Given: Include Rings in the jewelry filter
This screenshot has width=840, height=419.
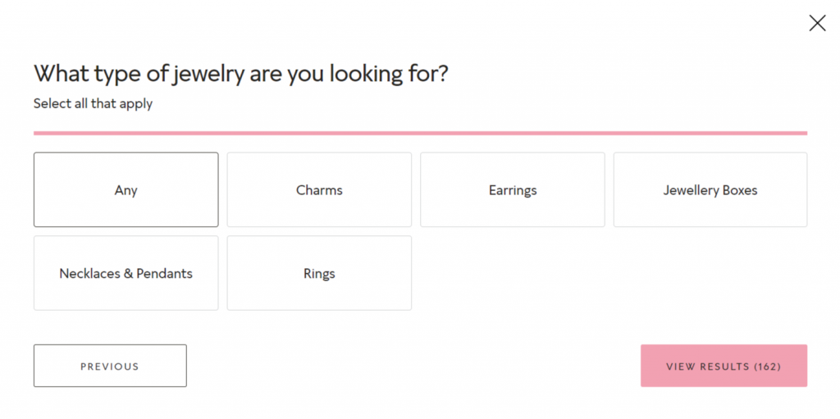Looking at the screenshot, I should 319,273.
